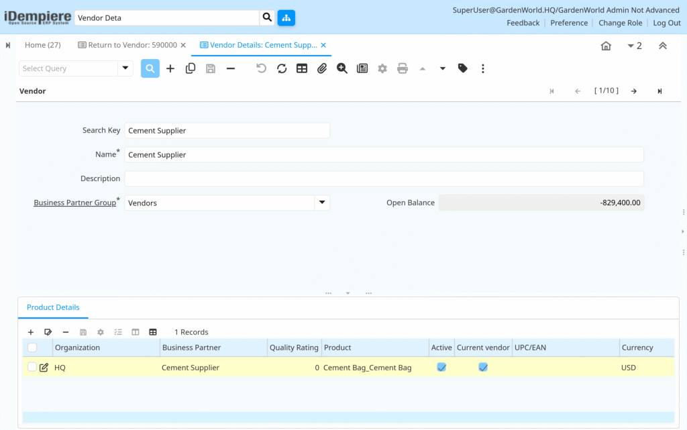
Task: Open attachments paperclip icon
Action: 322,68
